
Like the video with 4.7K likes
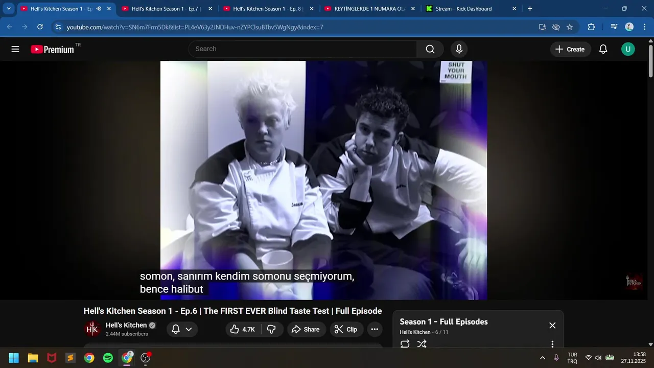pyautogui.click(x=243, y=329)
